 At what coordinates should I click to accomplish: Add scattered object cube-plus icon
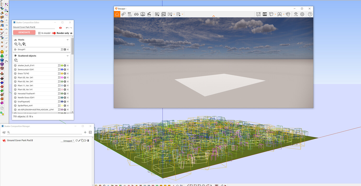point(16,60)
